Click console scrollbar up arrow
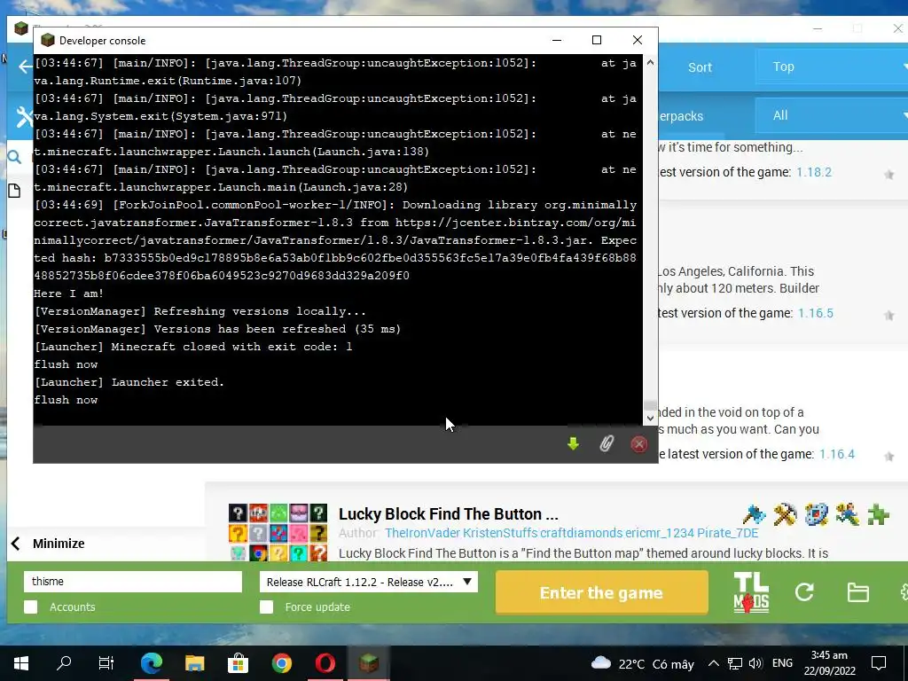The image size is (908, 681). click(x=650, y=62)
